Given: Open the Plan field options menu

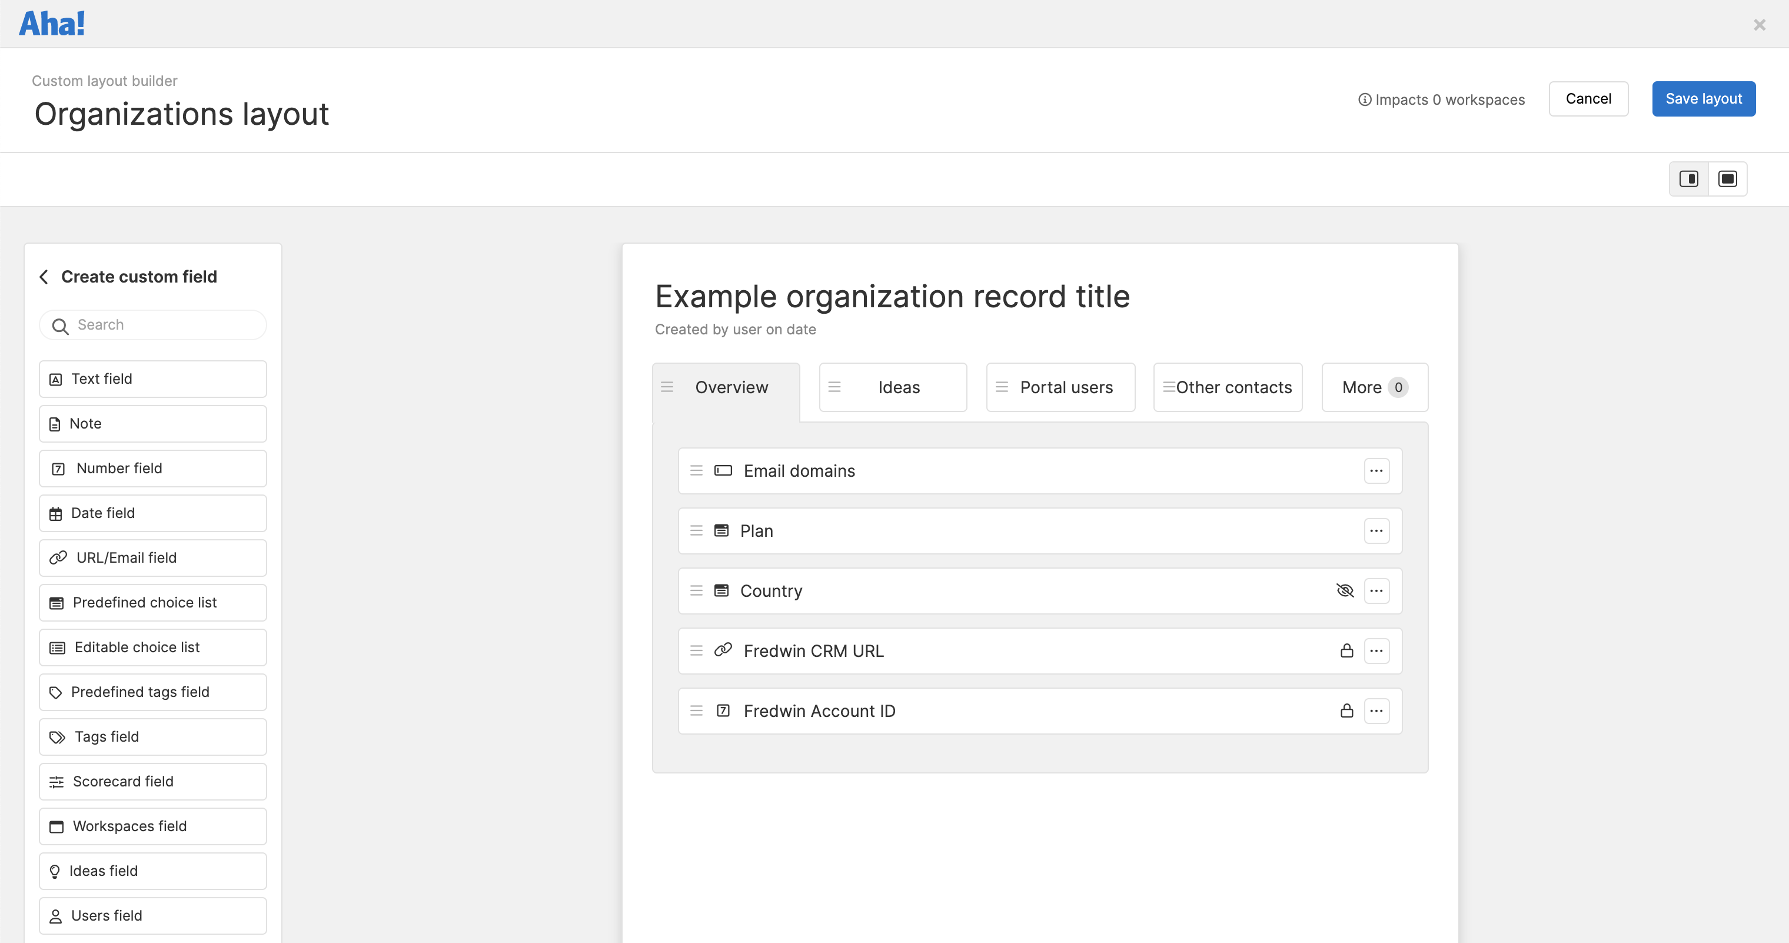Looking at the screenshot, I should click(1377, 530).
